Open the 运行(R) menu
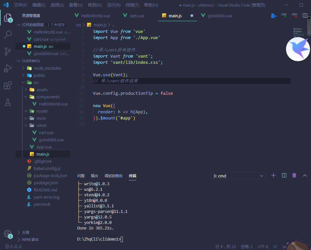311x250 pixels. tap(114, 5)
